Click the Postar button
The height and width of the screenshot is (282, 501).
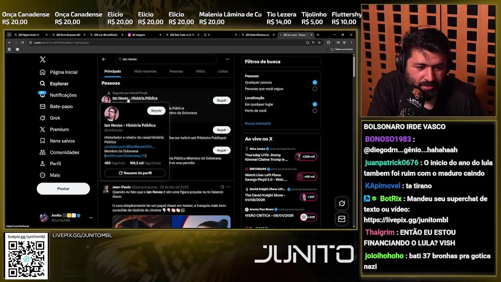[x=63, y=189]
